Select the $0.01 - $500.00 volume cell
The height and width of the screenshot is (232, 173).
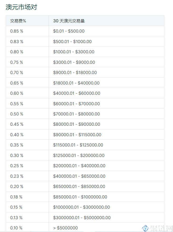69,31
